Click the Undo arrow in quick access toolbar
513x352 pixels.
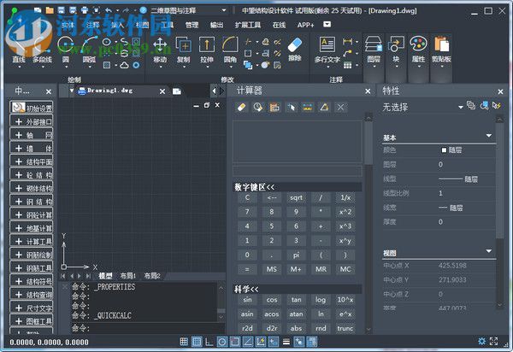109,10
